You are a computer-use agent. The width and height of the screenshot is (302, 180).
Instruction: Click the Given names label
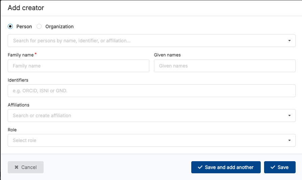(x=167, y=55)
